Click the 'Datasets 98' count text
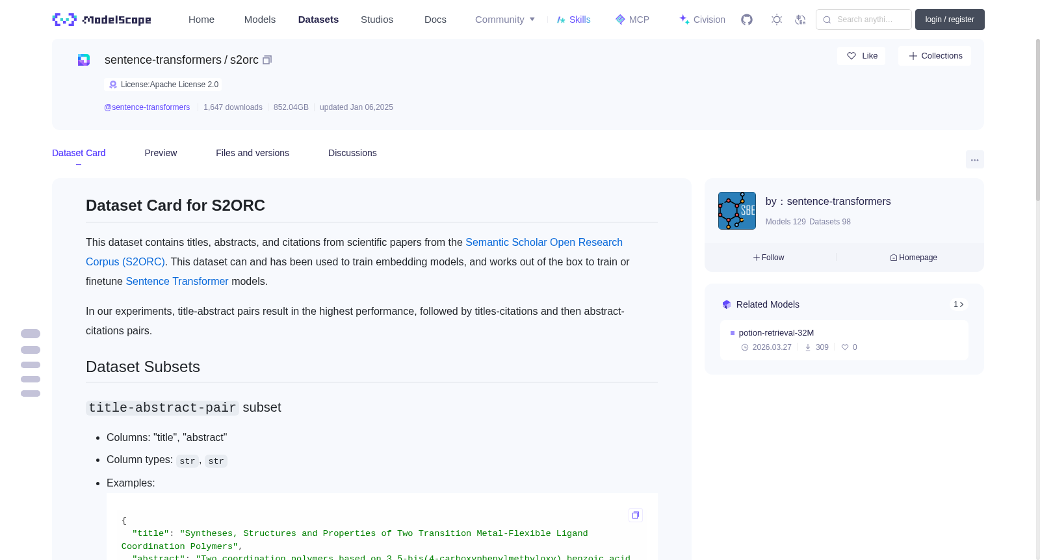Screen dimensions: 1040x560 [830, 222]
